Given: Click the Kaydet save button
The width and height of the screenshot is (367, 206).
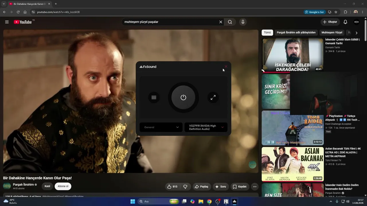Looking at the screenshot, I should click(x=240, y=187).
